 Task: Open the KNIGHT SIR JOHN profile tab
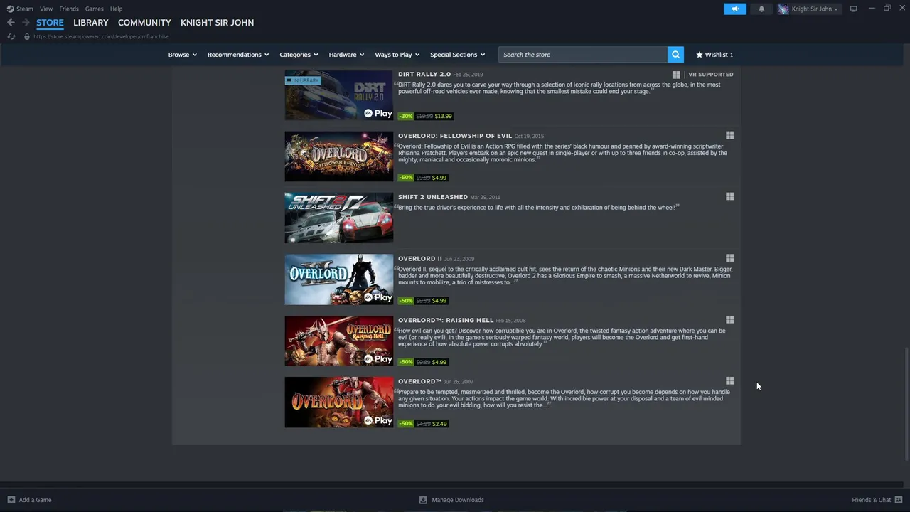pyautogui.click(x=217, y=23)
